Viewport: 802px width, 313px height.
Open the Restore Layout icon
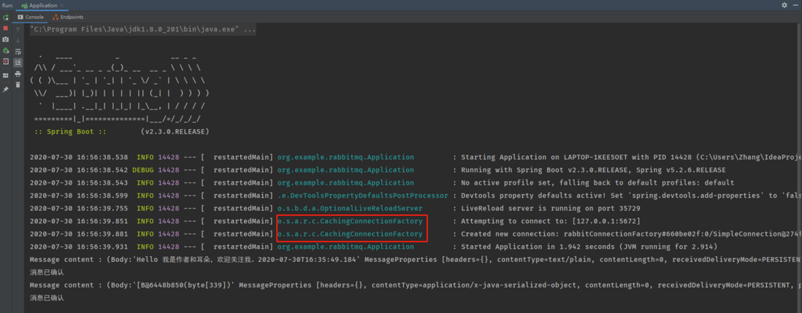pos(6,76)
